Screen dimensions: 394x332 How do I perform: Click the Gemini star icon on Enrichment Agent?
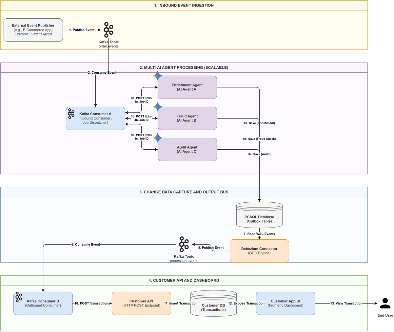tap(158, 76)
